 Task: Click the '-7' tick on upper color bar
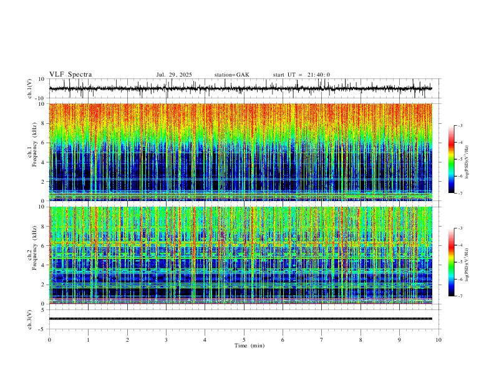click(x=460, y=194)
